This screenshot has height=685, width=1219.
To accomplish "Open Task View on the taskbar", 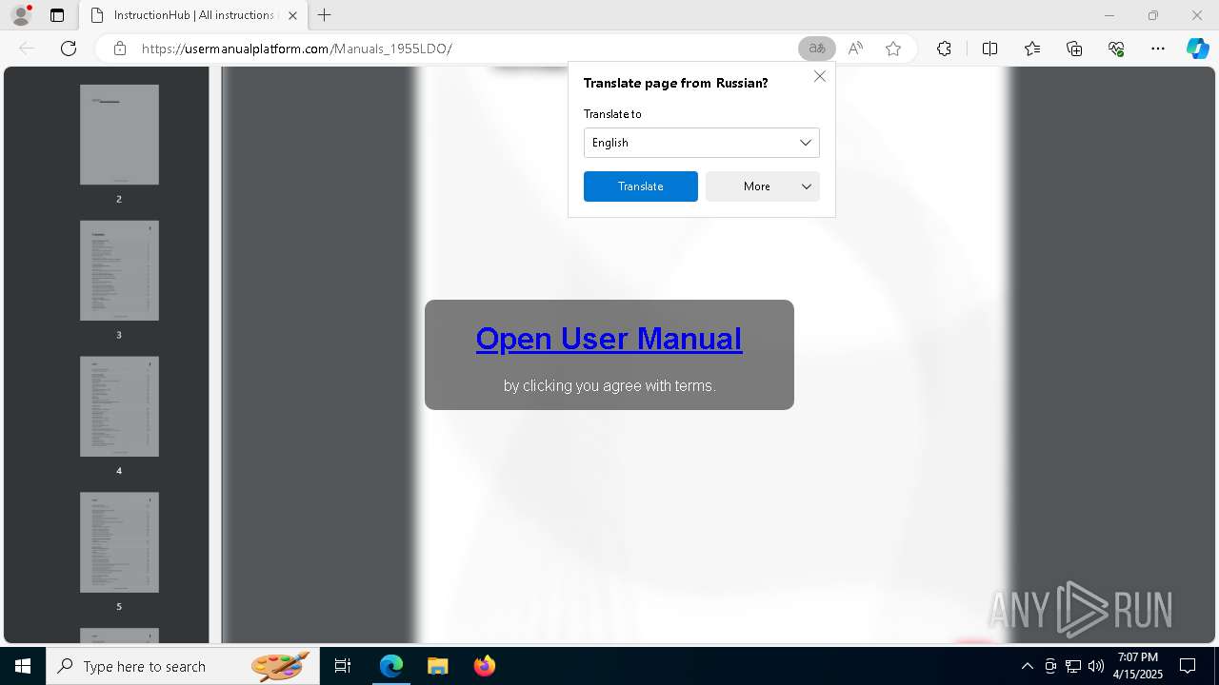I will pos(343,666).
